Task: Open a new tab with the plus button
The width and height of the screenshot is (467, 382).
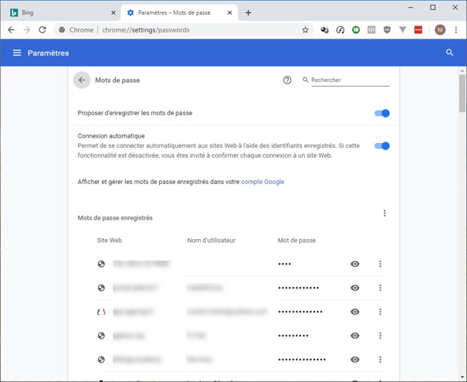Action: [x=248, y=12]
